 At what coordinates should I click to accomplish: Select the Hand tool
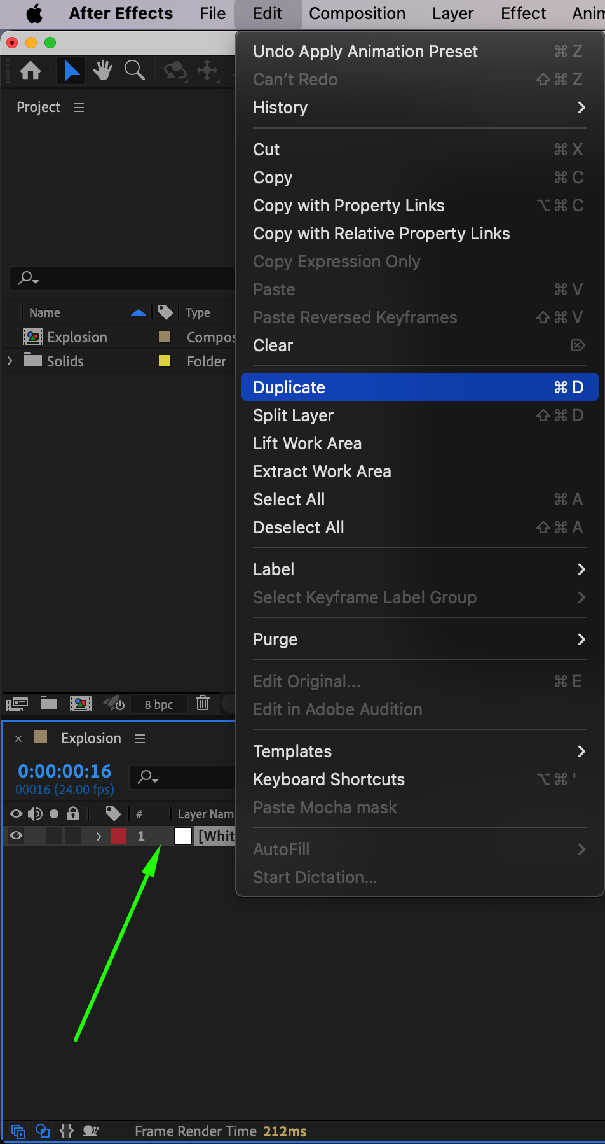coord(102,71)
